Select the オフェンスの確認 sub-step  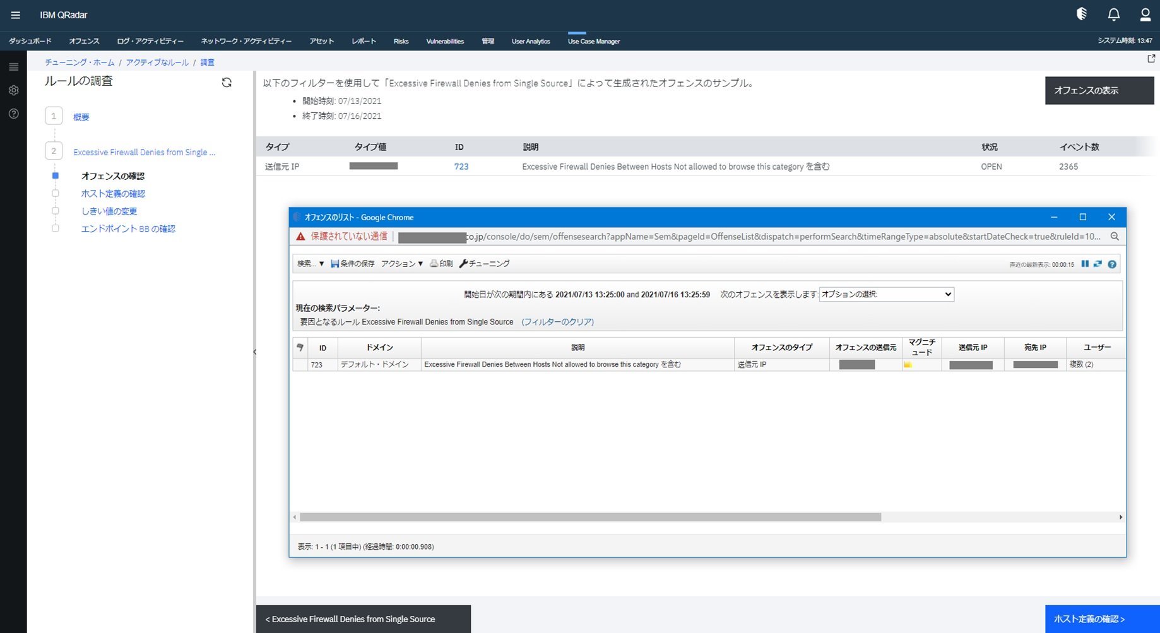113,176
